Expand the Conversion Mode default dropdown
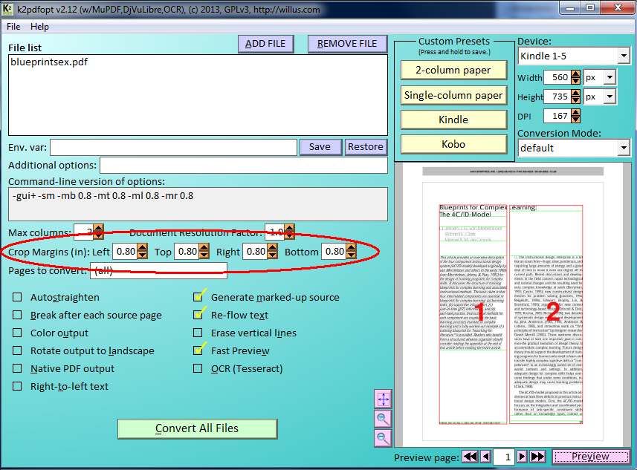637x470 pixels. [x=574, y=148]
